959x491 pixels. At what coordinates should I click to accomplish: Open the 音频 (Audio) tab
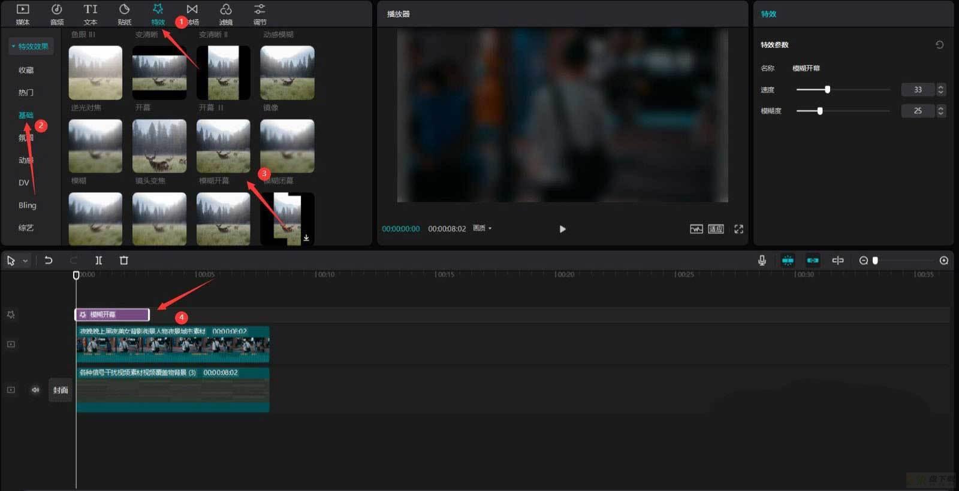(57, 14)
